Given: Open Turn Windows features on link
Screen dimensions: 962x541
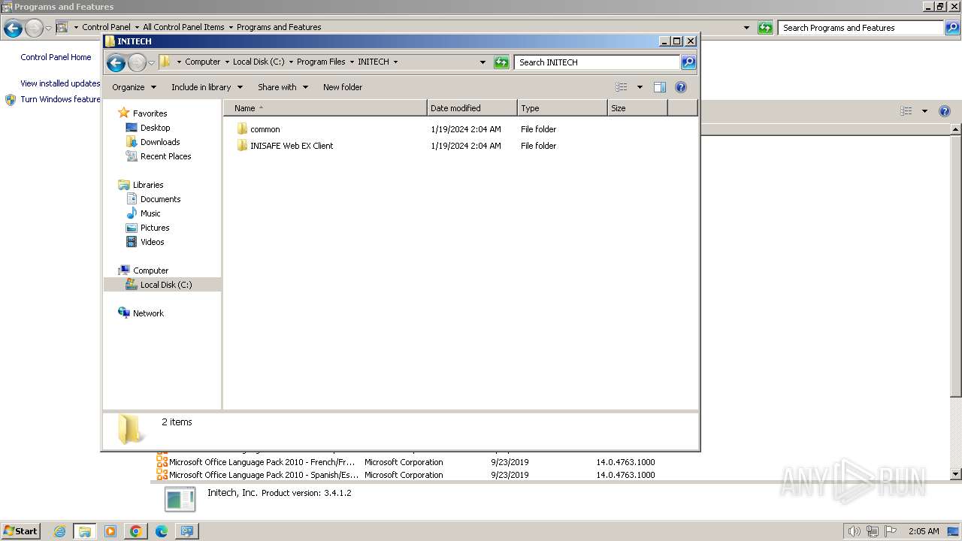Looking at the screenshot, I should point(60,99).
